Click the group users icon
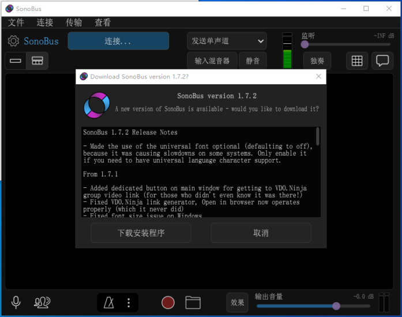 click(42, 303)
